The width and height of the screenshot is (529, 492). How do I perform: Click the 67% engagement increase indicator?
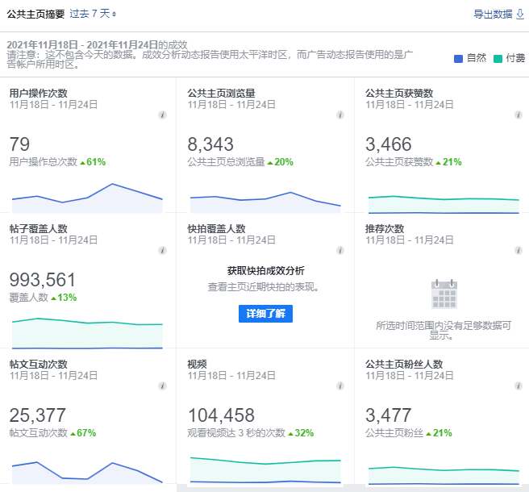tap(83, 432)
